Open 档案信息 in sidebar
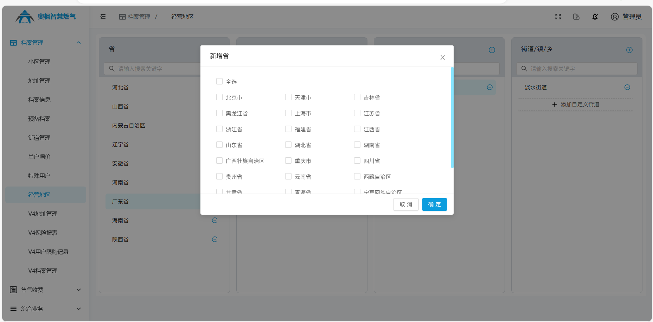 tap(46, 100)
